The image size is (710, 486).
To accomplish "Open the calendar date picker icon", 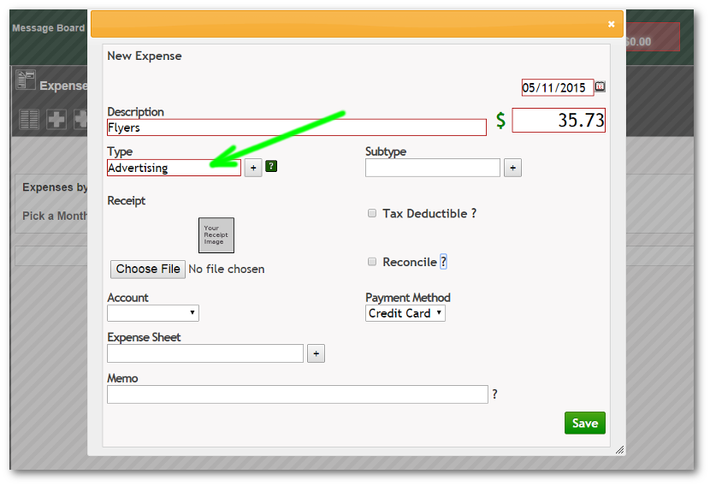I will (x=601, y=87).
